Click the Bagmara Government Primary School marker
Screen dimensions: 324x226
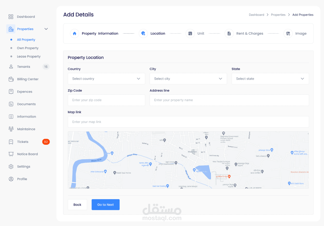click(224, 133)
